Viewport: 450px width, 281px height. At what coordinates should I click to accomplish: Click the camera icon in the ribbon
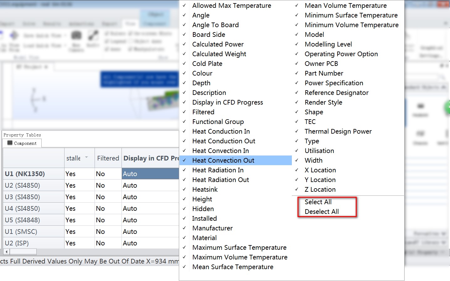click(76, 36)
